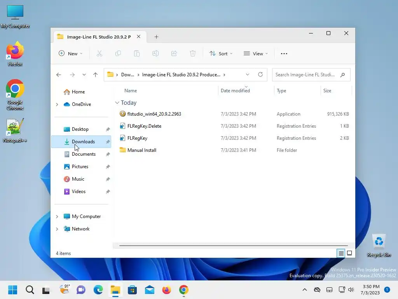Open the recent locations chevron

point(84,75)
